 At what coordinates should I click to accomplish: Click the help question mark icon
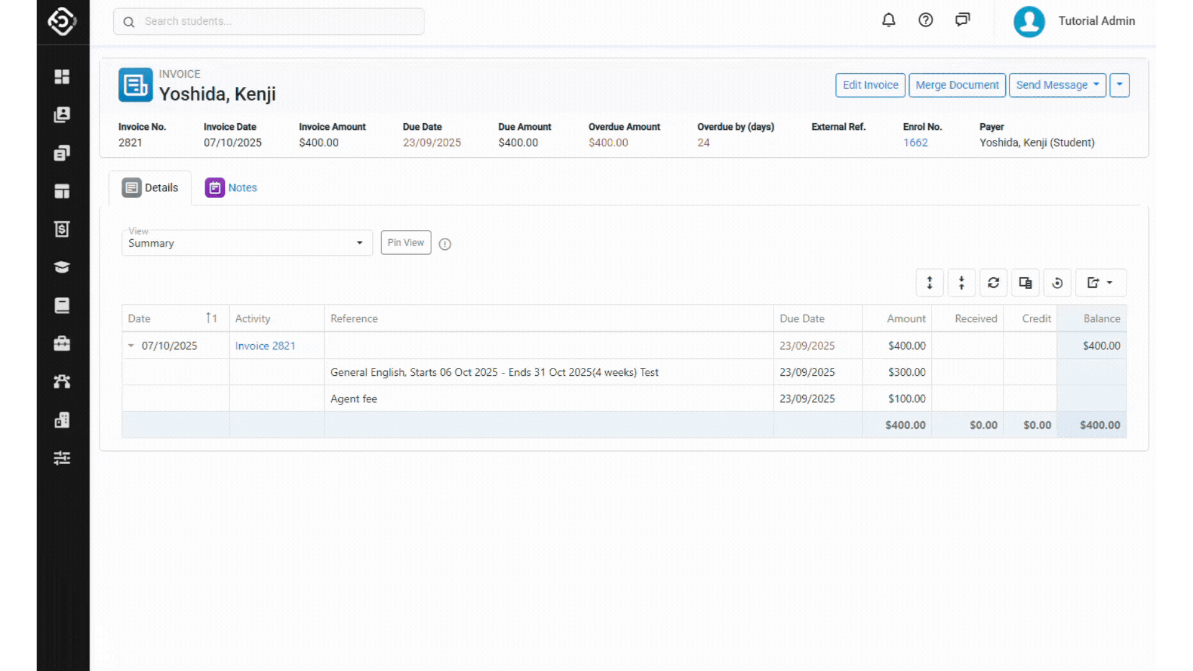(925, 21)
